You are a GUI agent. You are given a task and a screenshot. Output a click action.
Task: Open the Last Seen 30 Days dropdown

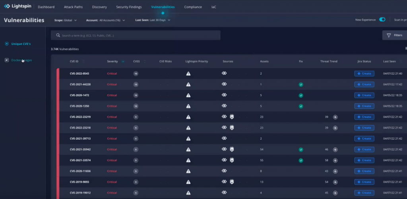(x=153, y=20)
